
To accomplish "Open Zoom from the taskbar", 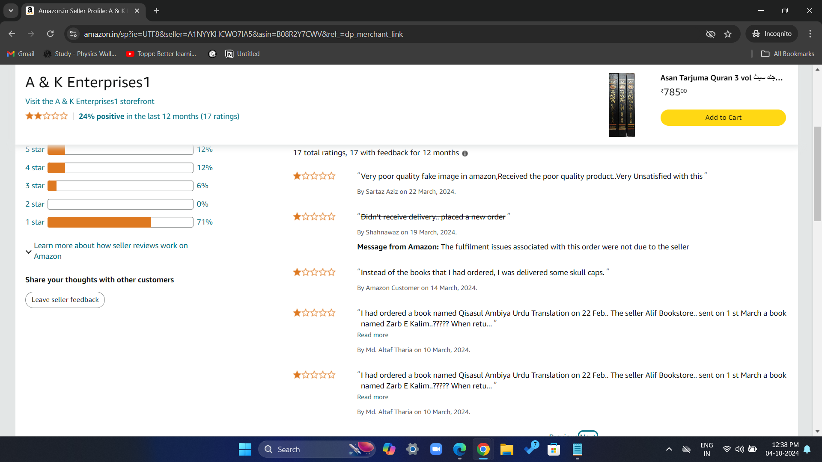I will click(436, 449).
